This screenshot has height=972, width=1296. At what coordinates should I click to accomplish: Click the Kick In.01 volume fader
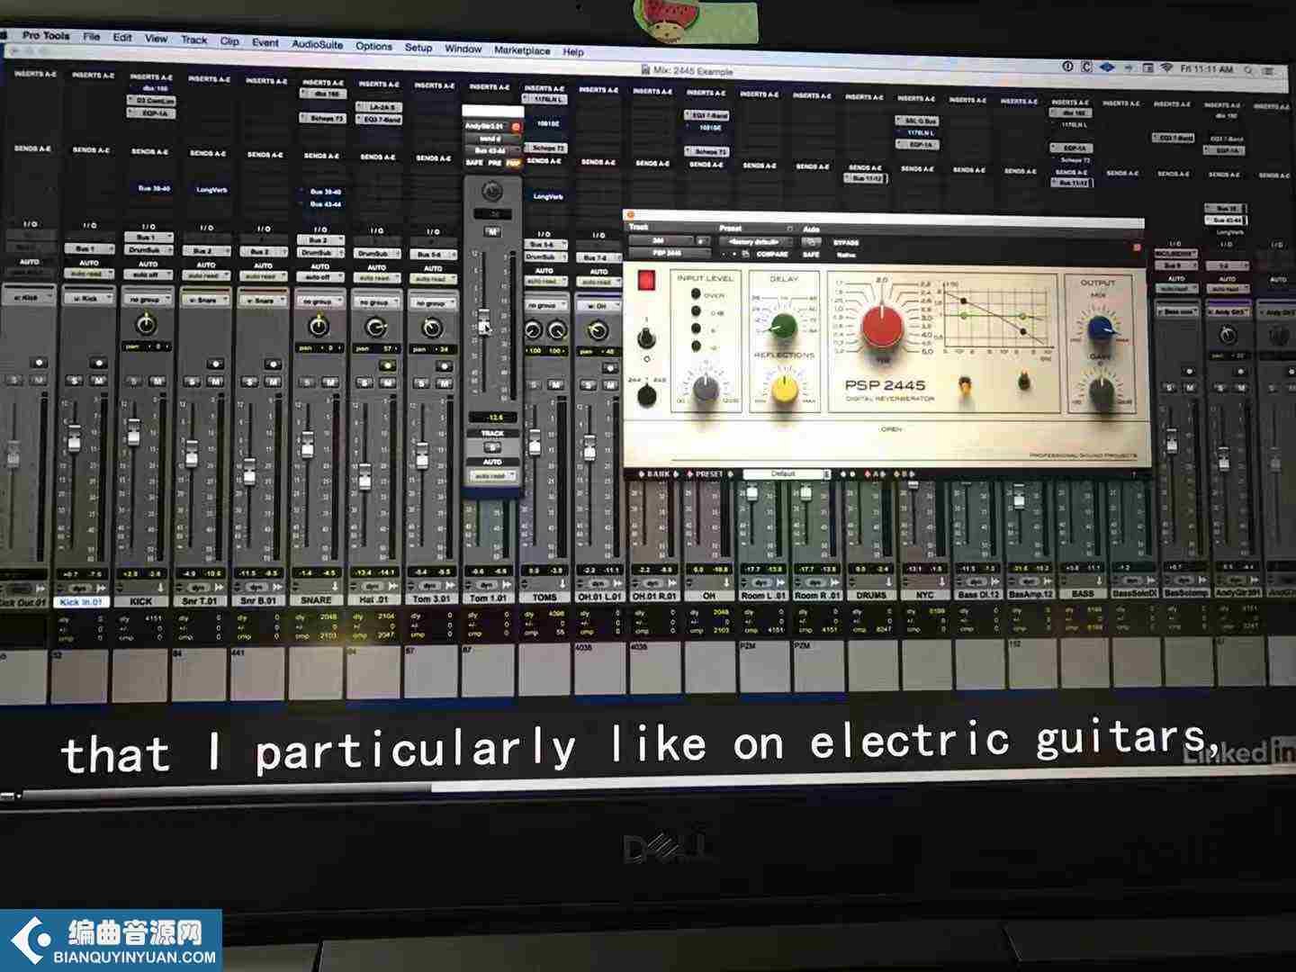click(75, 439)
